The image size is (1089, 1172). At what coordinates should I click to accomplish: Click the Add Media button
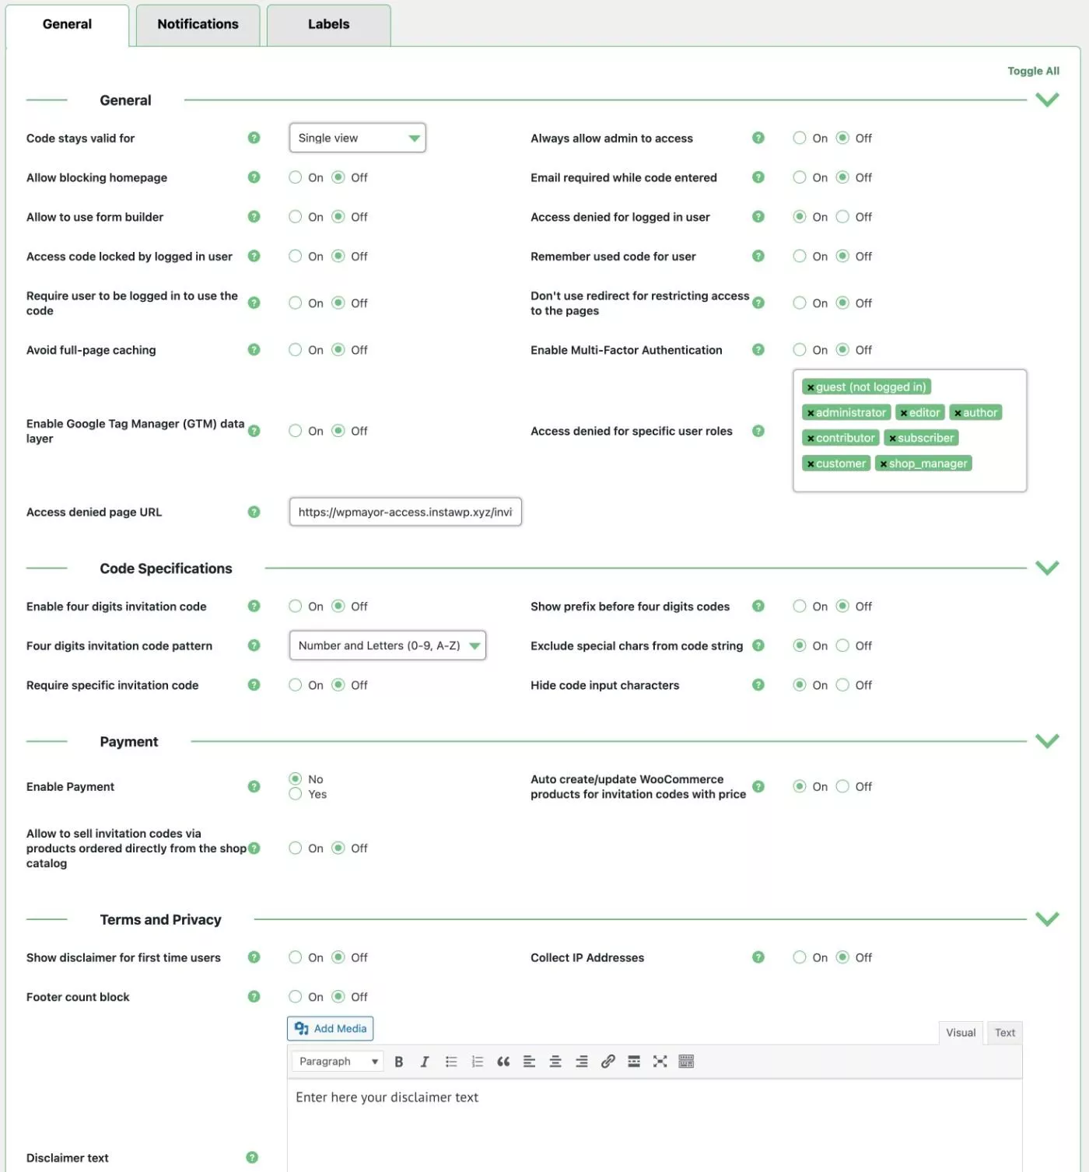331,1028
